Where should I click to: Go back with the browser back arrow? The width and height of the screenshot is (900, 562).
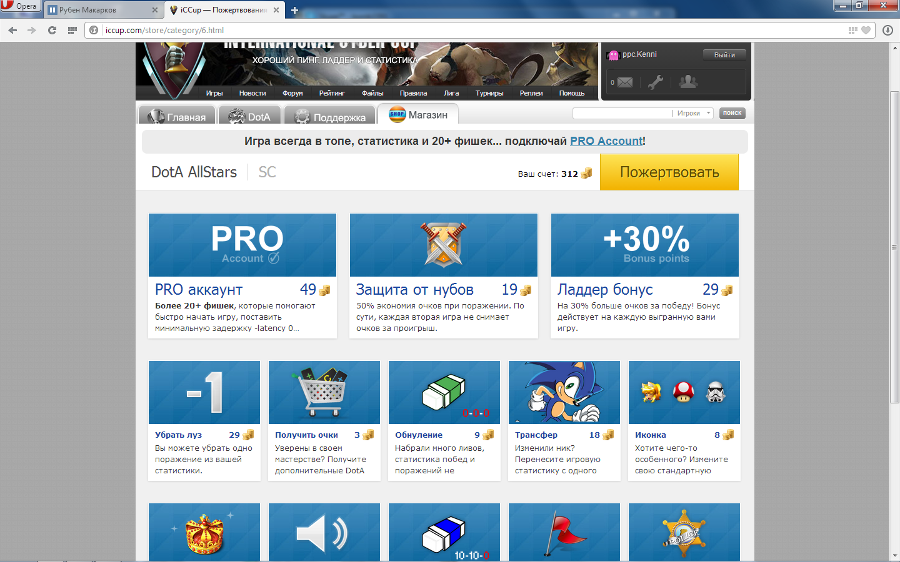coord(12,30)
